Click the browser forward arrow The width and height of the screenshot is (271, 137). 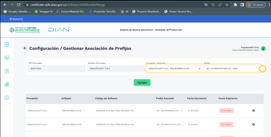tap(12, 5)
